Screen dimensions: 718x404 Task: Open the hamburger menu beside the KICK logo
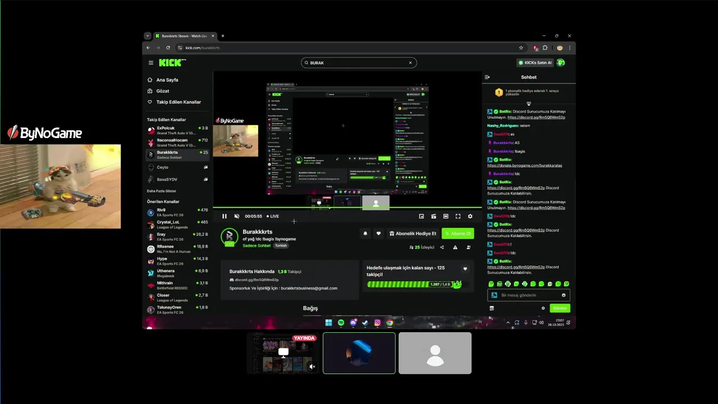(151, 63)
